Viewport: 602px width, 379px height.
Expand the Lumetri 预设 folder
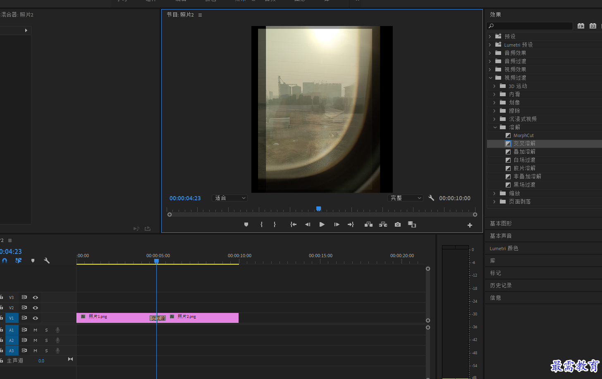[x=490, y=45]
